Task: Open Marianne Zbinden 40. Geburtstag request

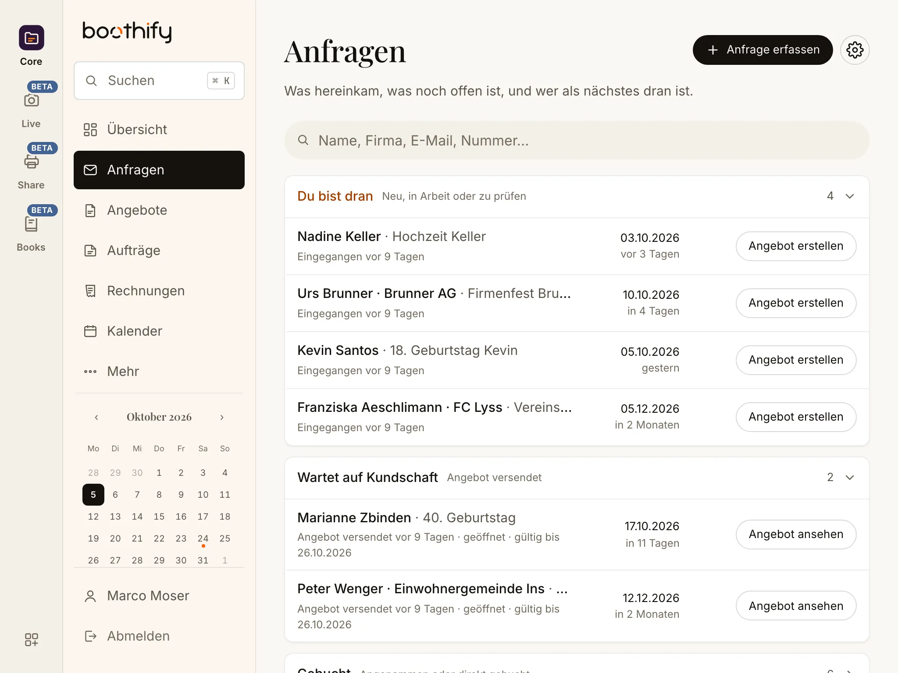Action: (577, 535)
